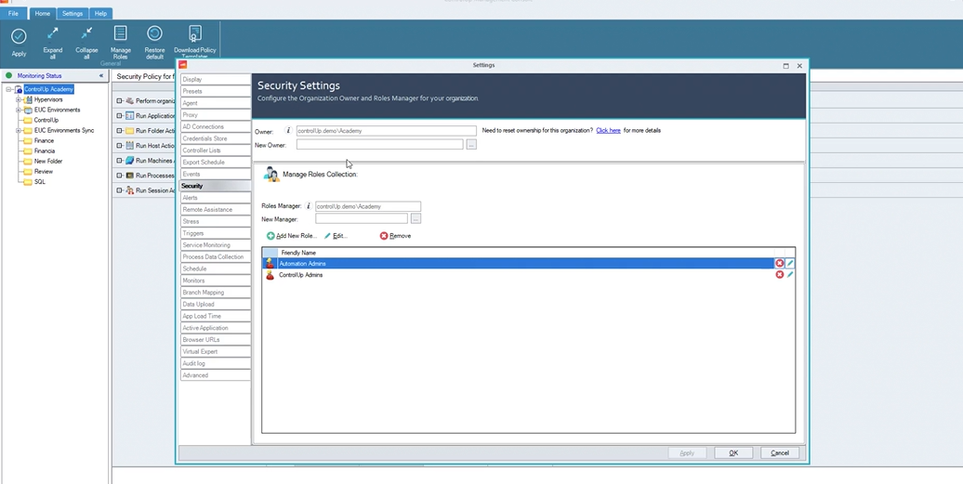Click the New Manager input field

pos(361,218)
